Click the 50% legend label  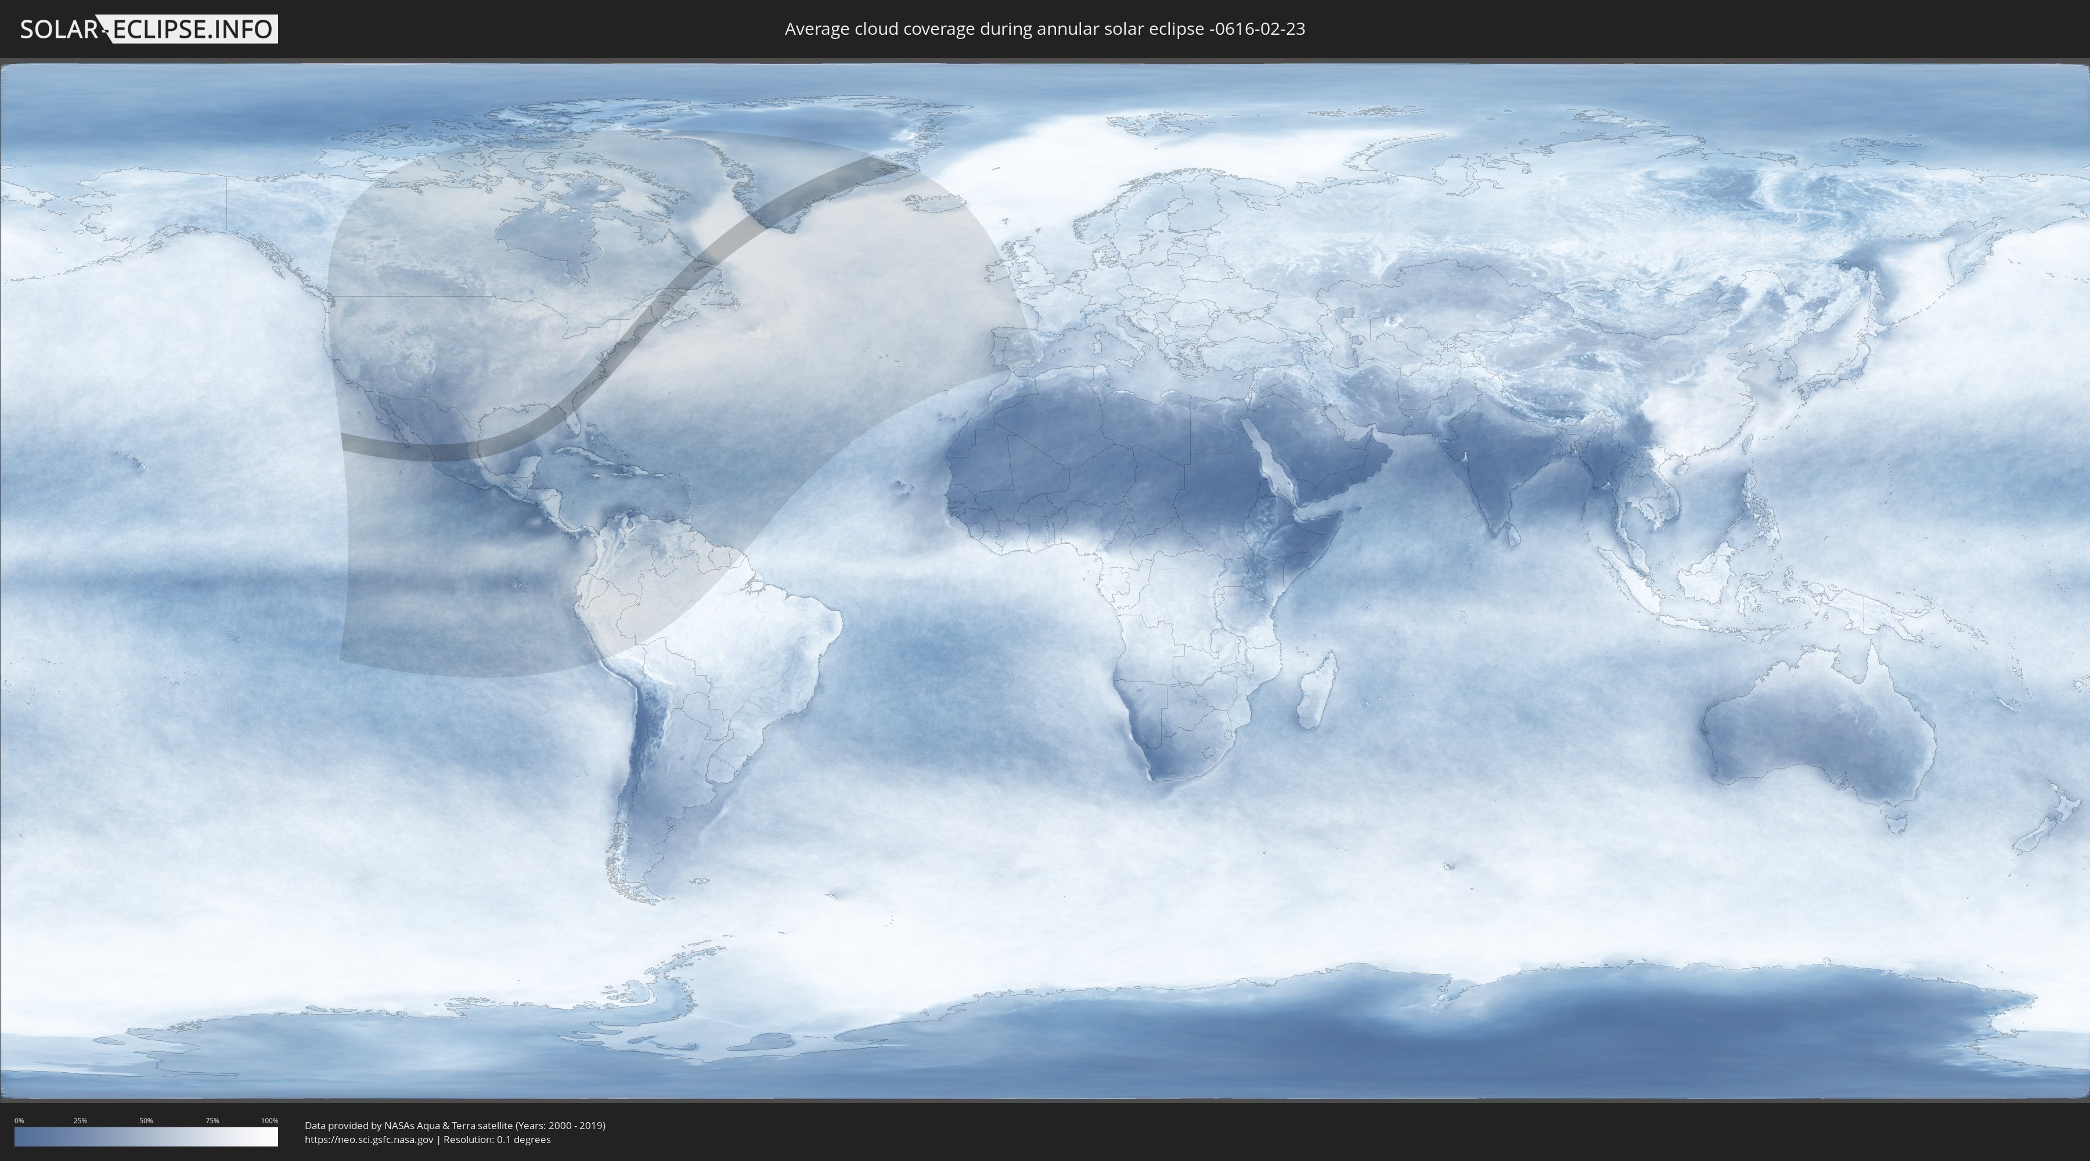click(x=146, y=1120)
